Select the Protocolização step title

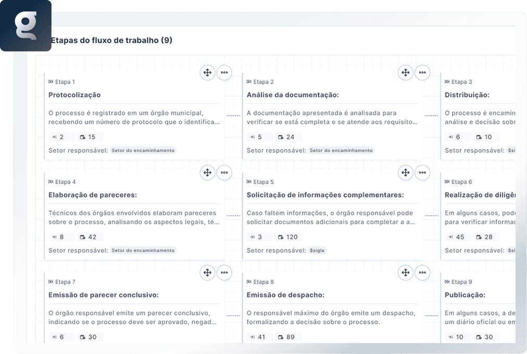point(74,95)
